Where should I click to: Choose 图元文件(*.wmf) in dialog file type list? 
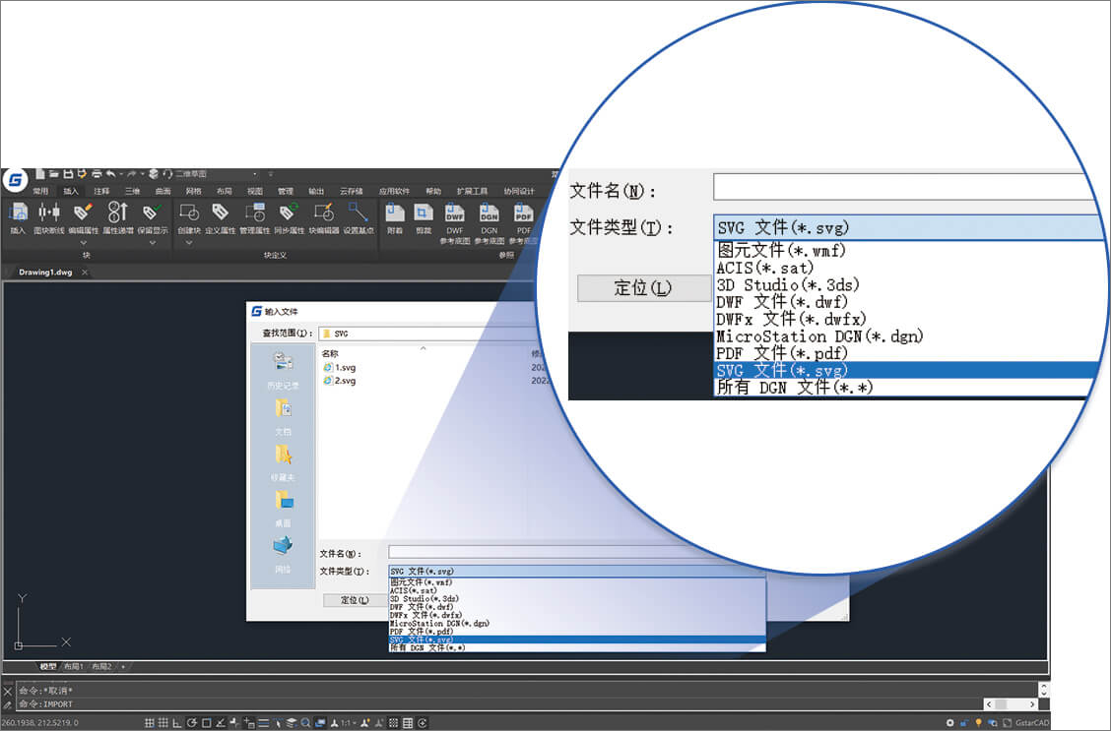(577, 581)
